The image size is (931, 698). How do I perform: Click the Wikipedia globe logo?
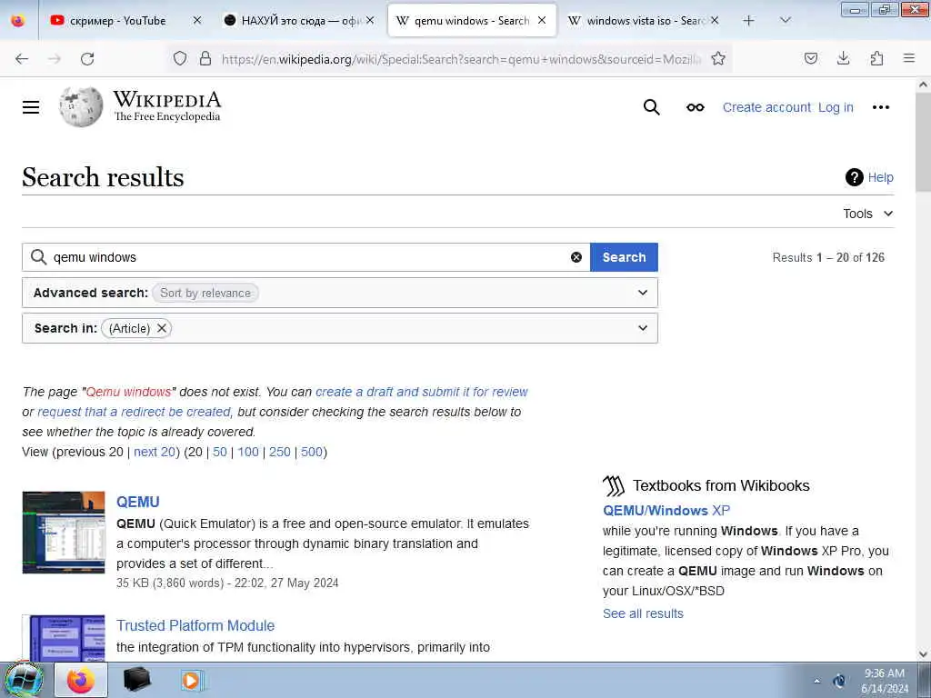click(81, 107)
